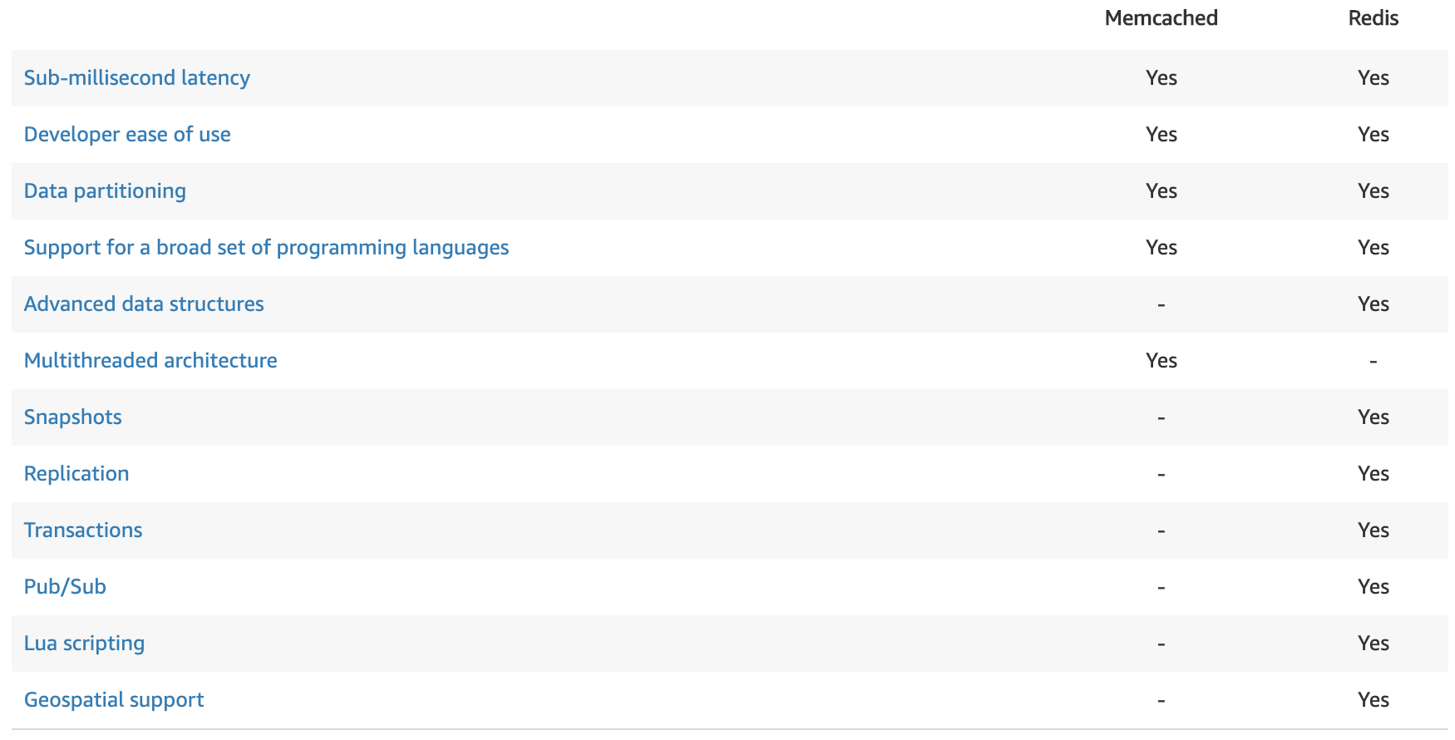
Task: Select the Multithreaded architecture link
Action: 150,360
